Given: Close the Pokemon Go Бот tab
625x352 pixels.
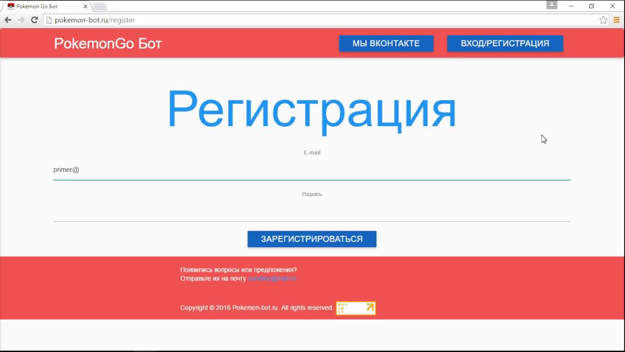Looking at the screenshot, I should tap(85, 6).
